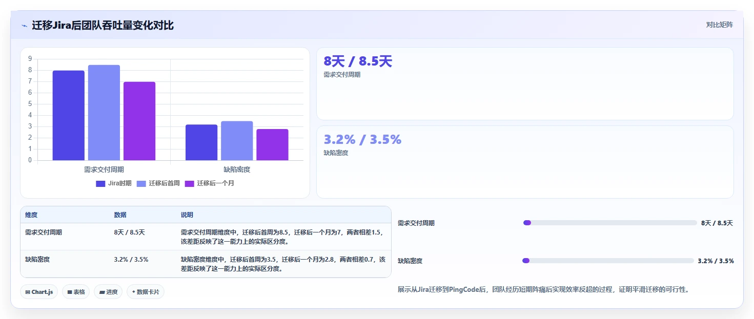This screenshot has height=319, width=754.
Task: Click the Jira时期 bar for 缺陷密度
Action: coord(201,142)
